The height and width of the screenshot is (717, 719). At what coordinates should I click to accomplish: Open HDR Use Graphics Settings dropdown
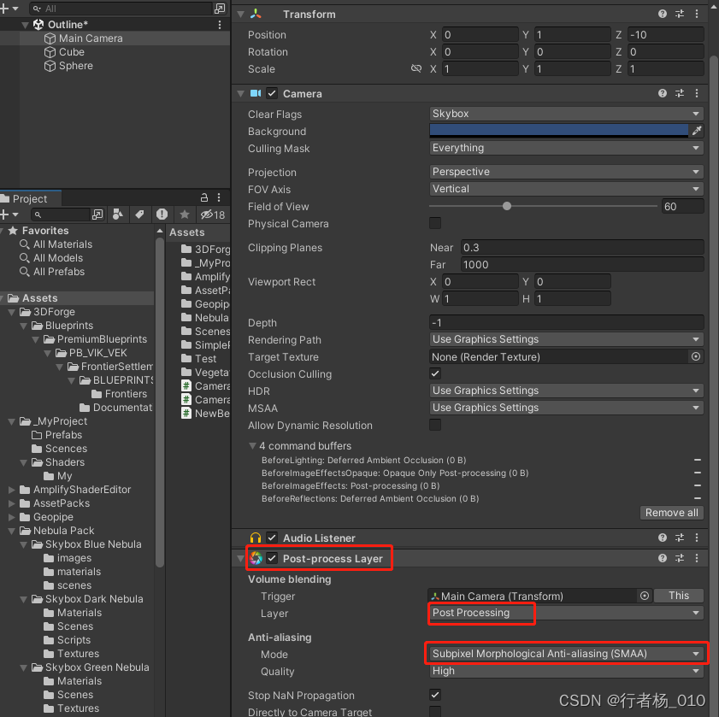tap(566, 391)
